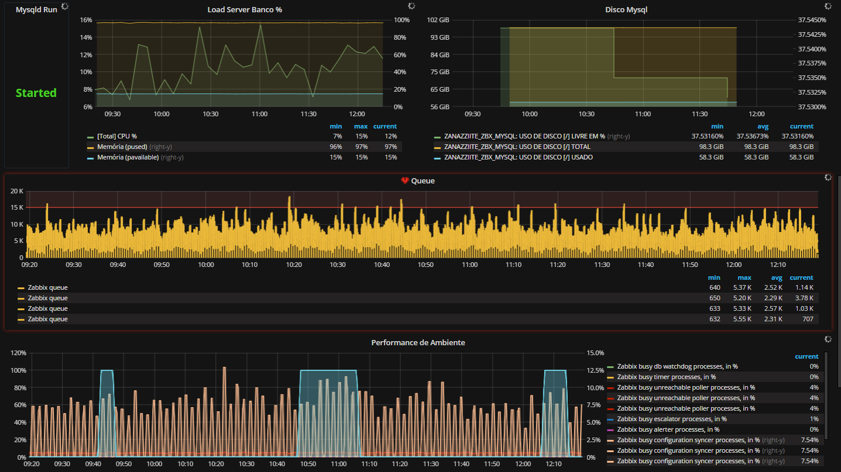Open the Load Server Banco % panel menu
The height and width of the screenshot is (472, 841).
click(245, 10)
